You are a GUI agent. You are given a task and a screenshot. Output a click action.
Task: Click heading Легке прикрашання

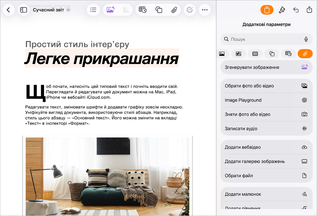coord(101,59)
